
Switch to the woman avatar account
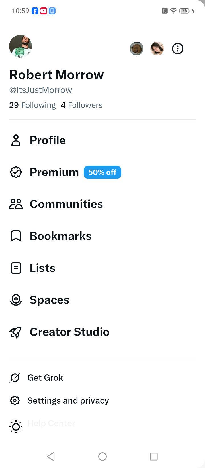[x=157, y=49]
